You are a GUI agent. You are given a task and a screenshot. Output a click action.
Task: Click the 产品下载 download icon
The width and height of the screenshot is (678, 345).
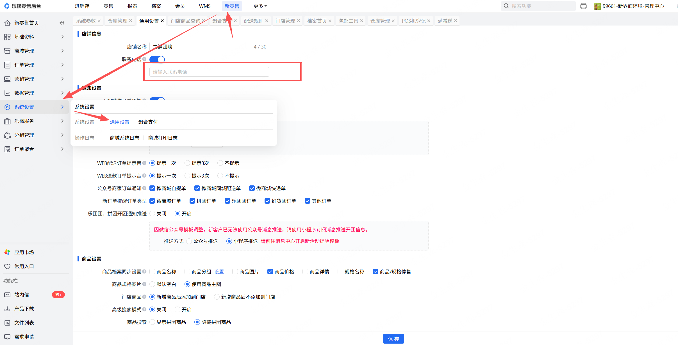pos(7,309)
